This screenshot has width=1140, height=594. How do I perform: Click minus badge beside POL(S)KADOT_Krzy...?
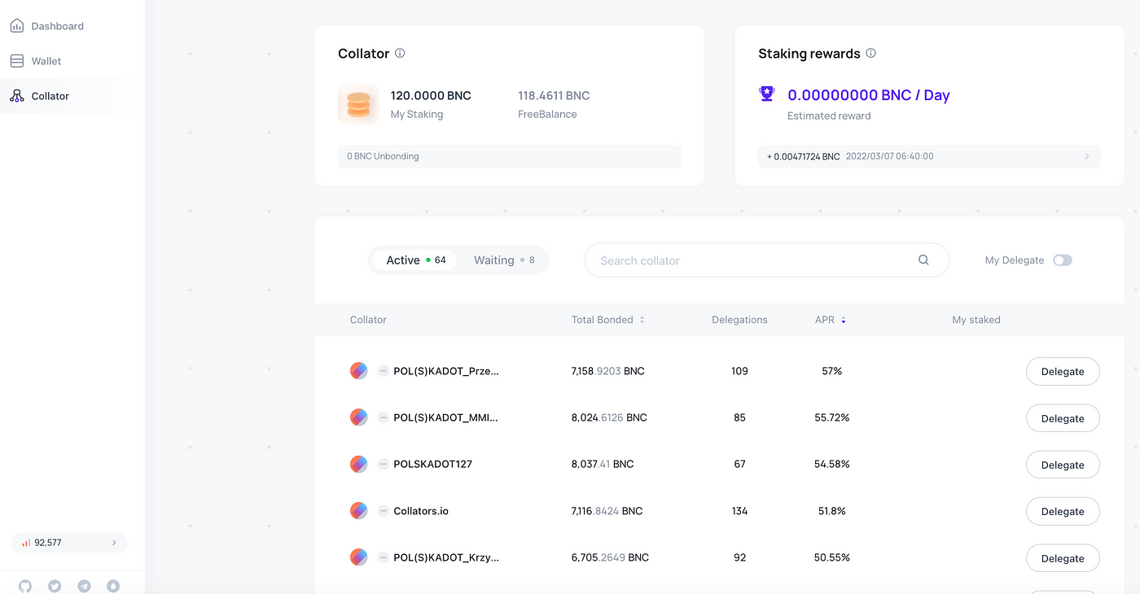[x=384, y=557]
